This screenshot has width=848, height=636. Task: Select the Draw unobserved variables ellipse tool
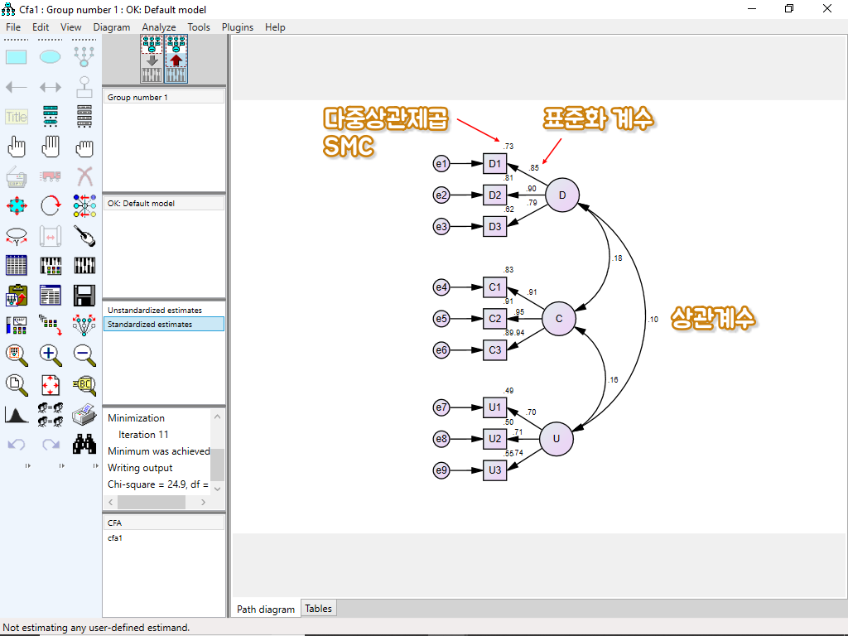(51, 57)
